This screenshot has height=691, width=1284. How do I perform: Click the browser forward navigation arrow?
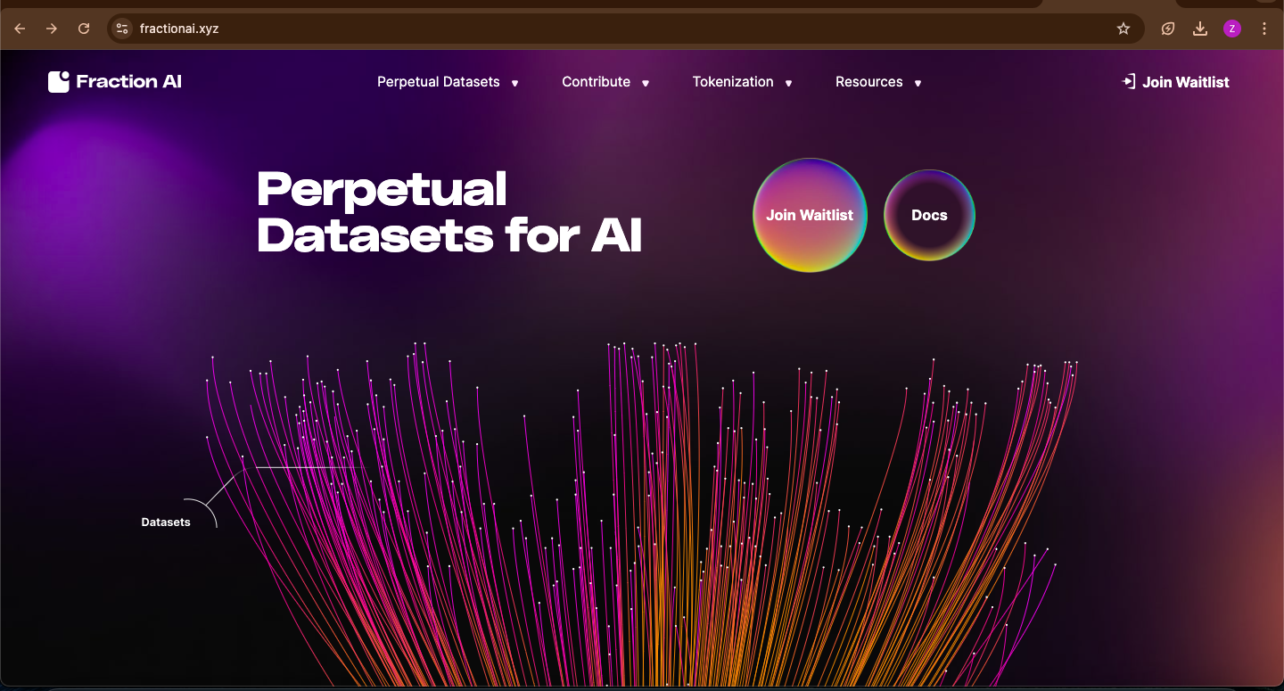(52, 28)
